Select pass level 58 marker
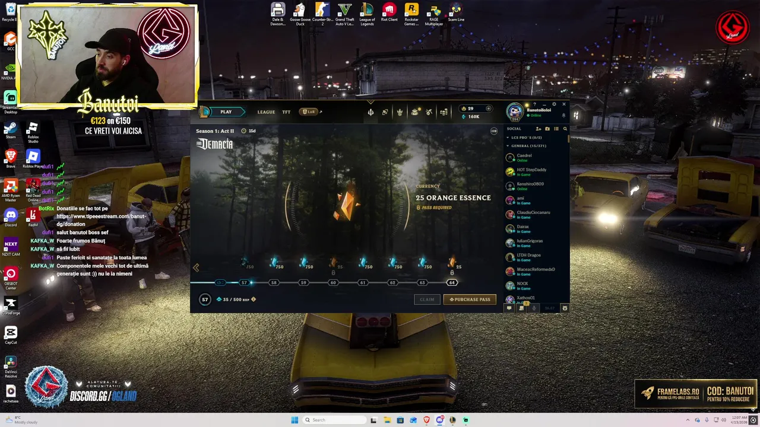The image size is (760, 427). pos(274,283)
